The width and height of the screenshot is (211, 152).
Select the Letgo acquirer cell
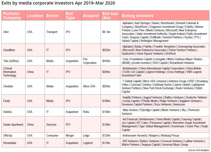(x=86, y=136)
